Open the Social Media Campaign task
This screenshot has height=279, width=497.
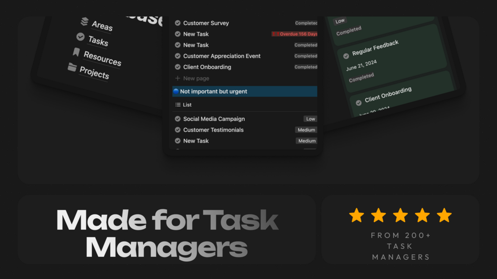(214, 119)
